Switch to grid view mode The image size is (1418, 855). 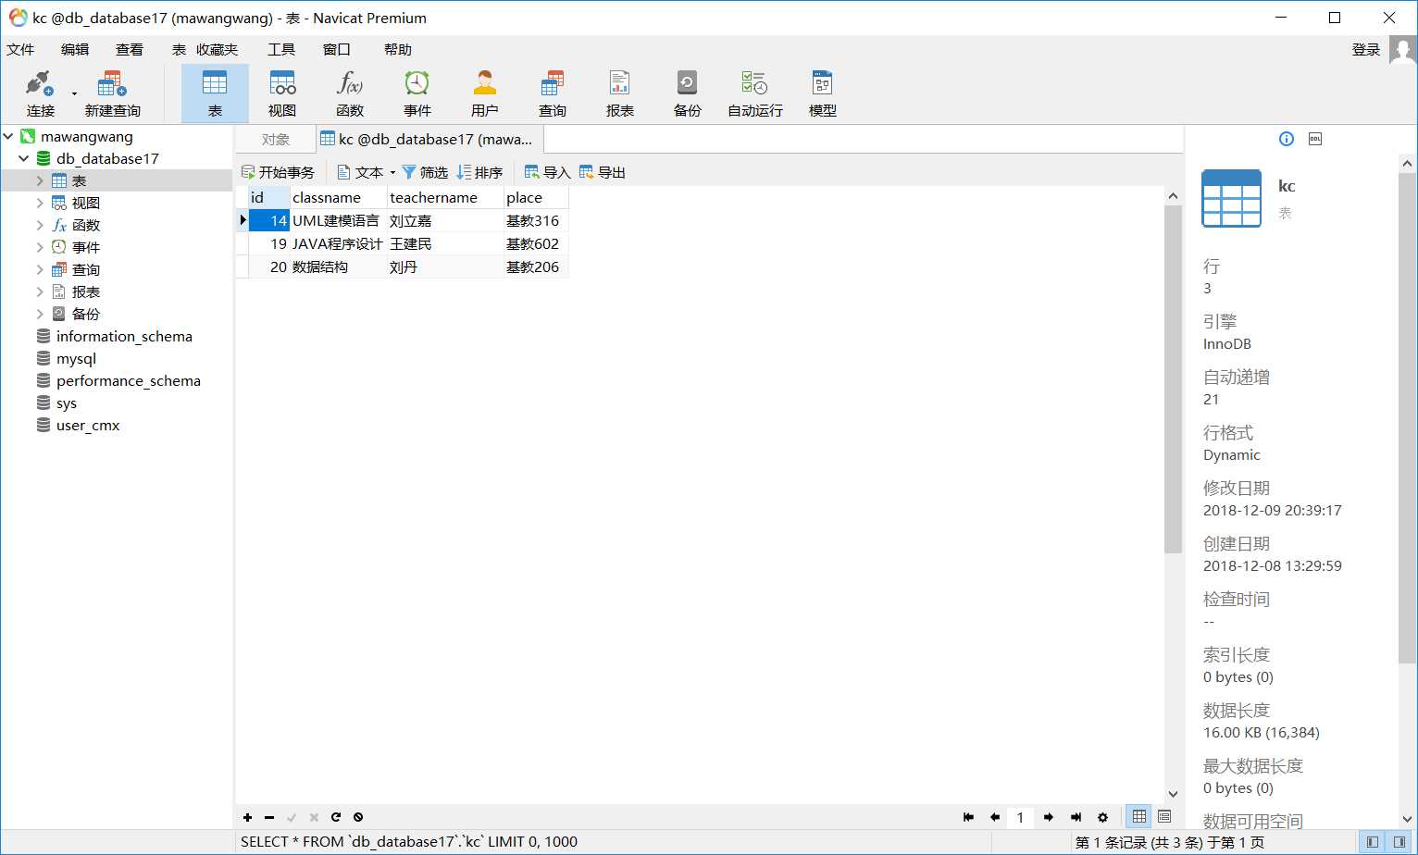pyautogui.click(x=1139, y=816)
